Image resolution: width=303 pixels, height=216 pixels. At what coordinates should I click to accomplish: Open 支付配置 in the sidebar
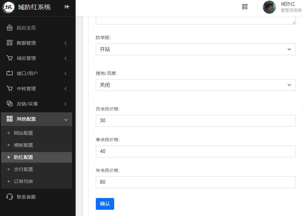pos(24,169)
